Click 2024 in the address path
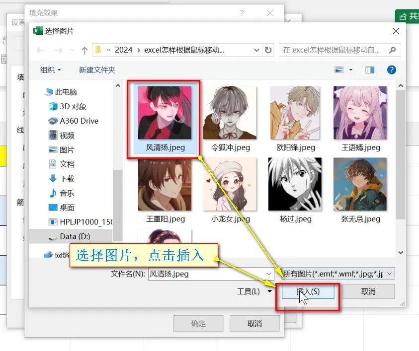 coord(123,50)
